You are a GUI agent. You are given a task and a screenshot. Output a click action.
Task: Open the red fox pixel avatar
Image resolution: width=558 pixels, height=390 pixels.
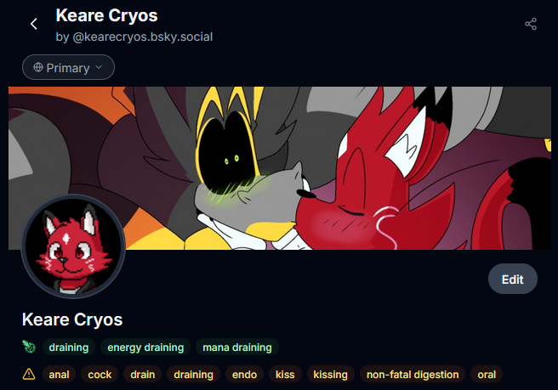pyautogui.click(x=74, y=246)
